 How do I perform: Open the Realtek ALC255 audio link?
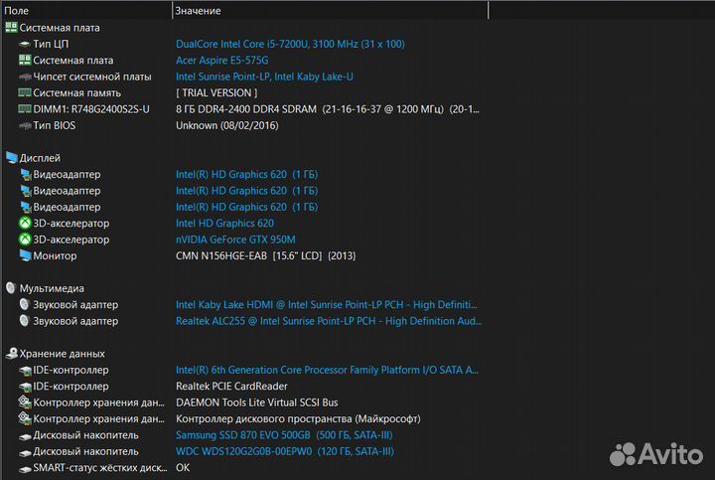(329, 321)
